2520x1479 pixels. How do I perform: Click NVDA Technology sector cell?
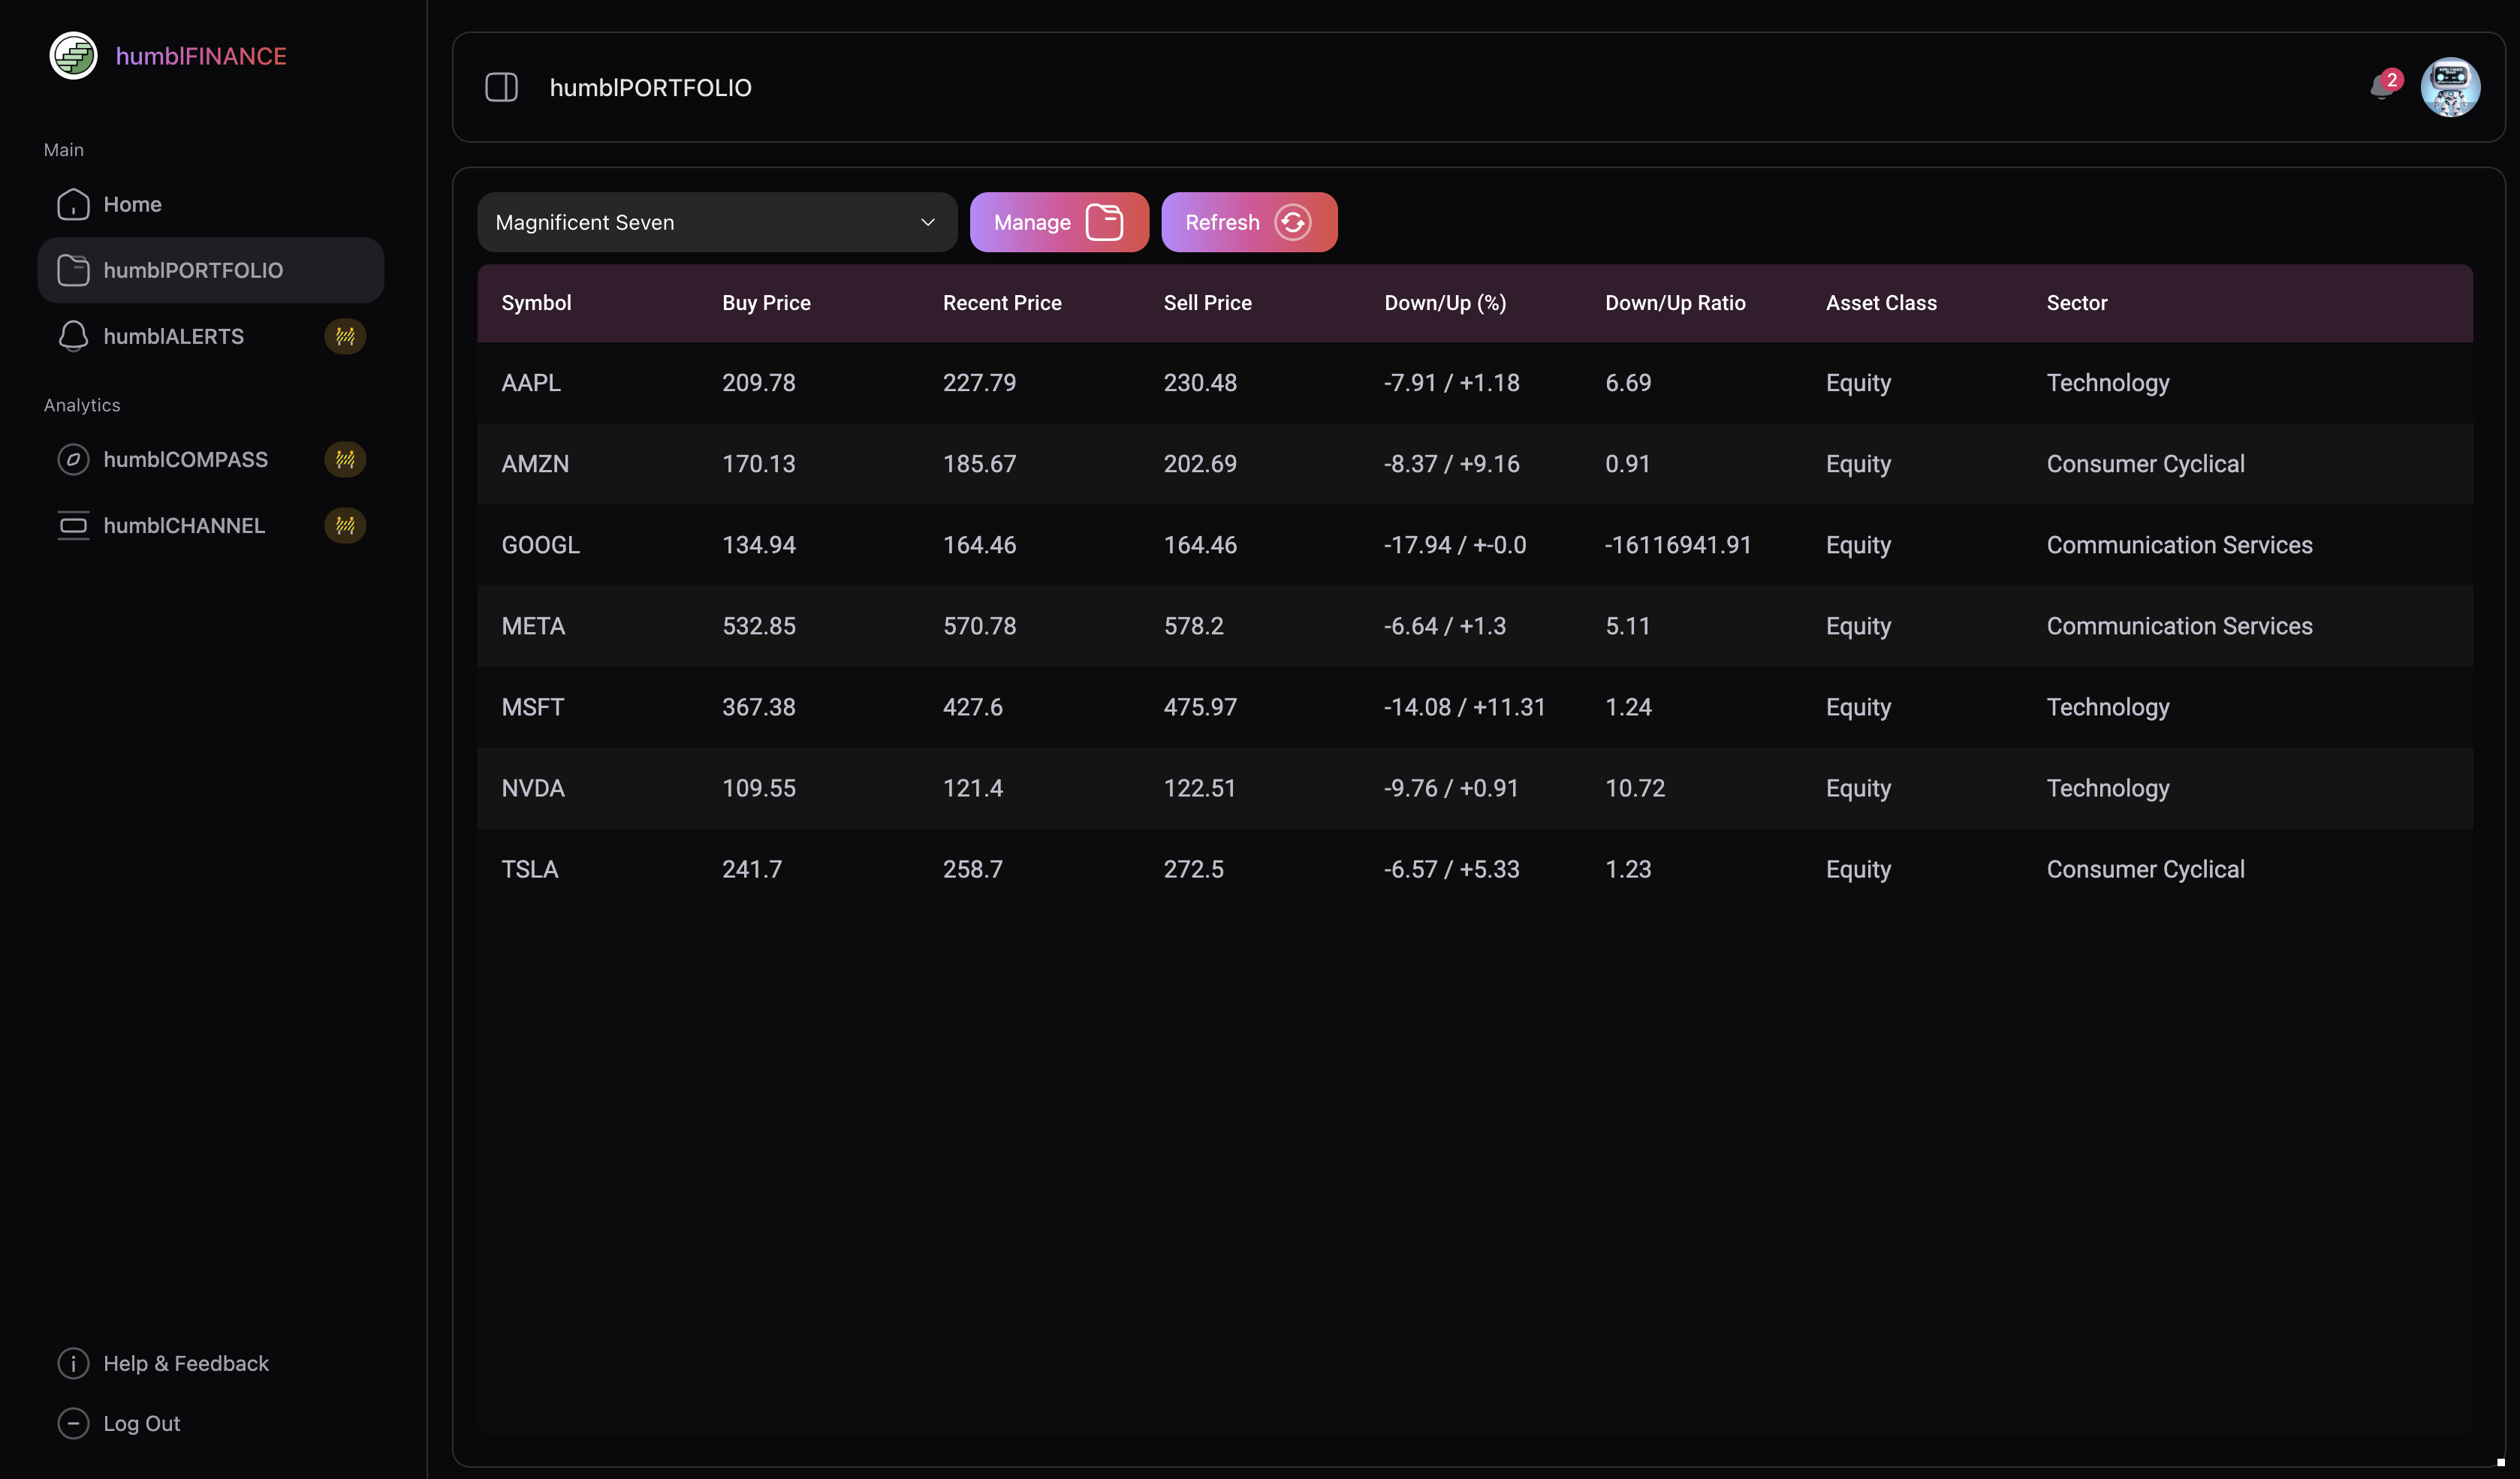tap(2108, 788)
